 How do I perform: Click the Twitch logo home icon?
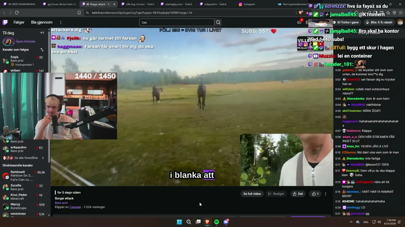5,22
